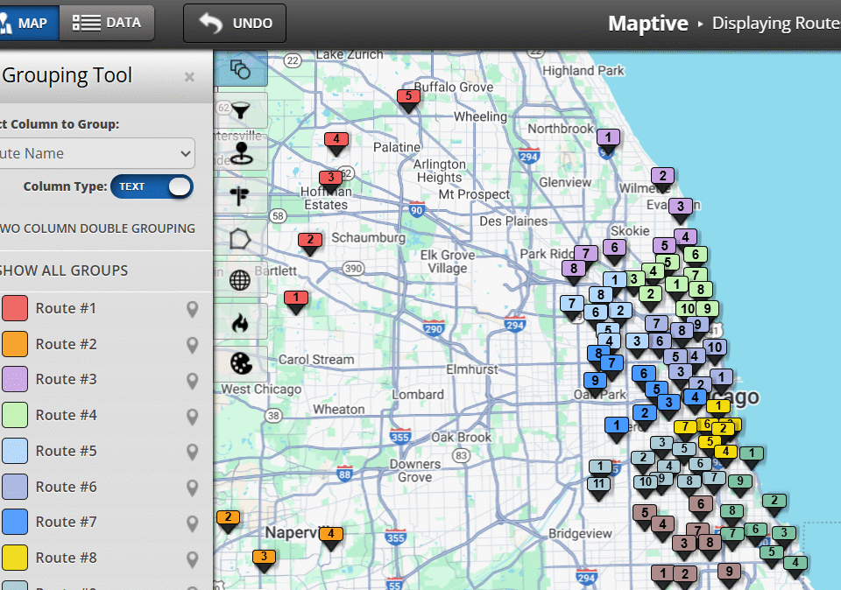Click the Two Column Double Grouping option
Screen dimensions: 841x590
pos(96,228)
